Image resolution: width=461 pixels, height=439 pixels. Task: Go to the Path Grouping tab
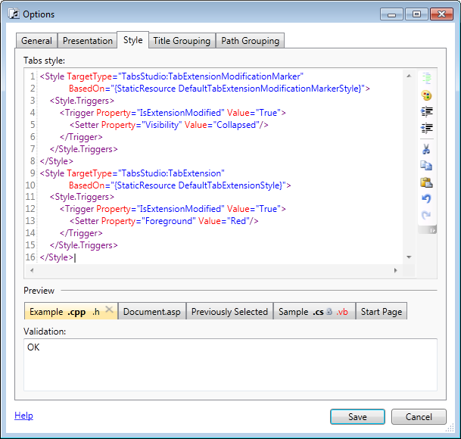250,41
